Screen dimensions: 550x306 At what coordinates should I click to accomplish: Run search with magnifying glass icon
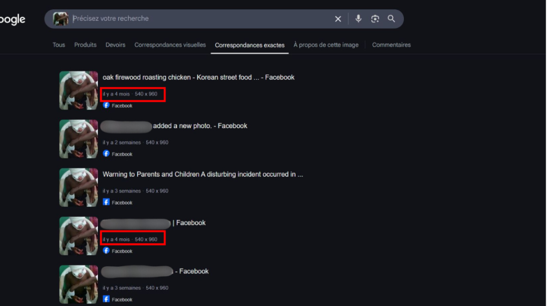tap(391, 19)
